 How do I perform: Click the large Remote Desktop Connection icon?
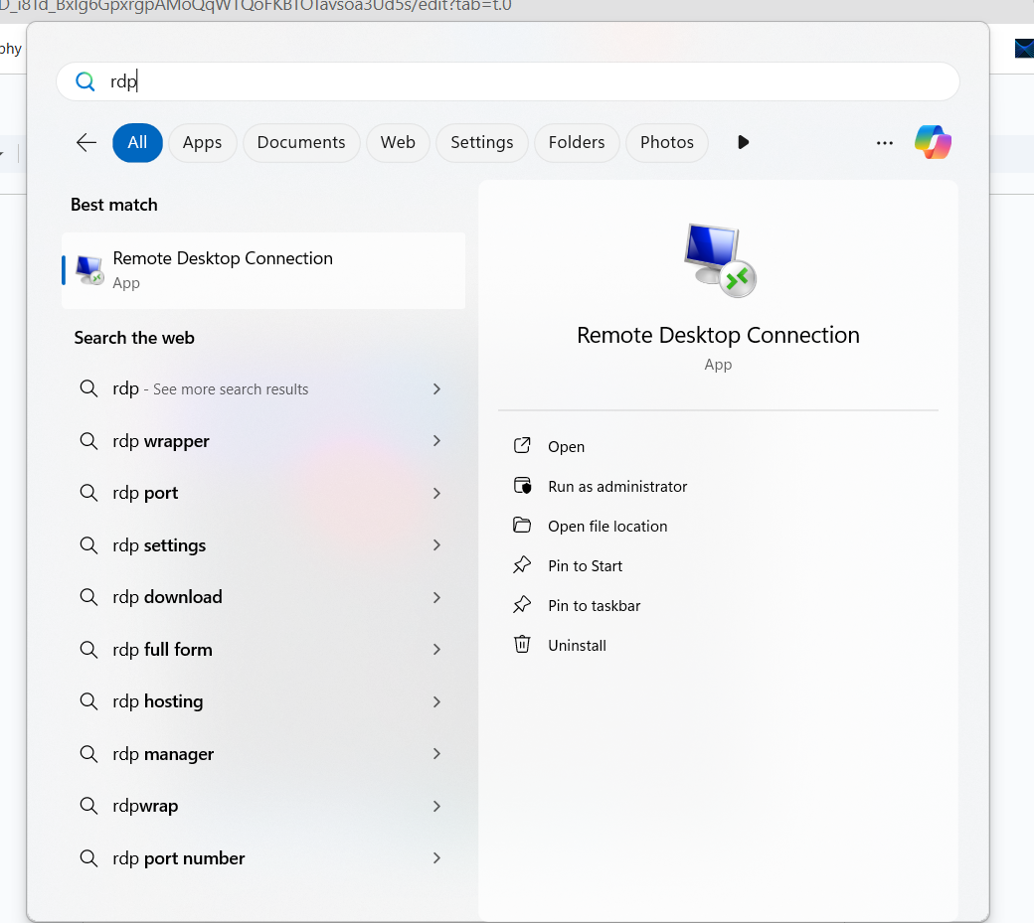coord(720,260)
